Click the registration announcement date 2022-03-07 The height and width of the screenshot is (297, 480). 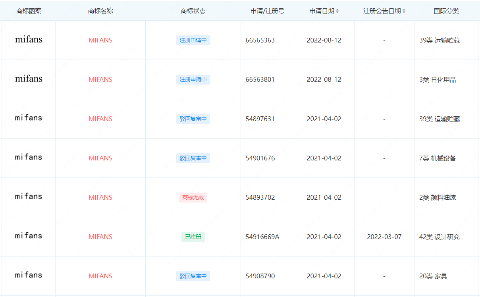pyautogui.click(x=384, y=237)
